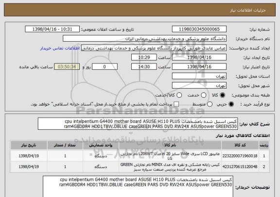Click the شهر محل تحویل field

click(199, 86)
